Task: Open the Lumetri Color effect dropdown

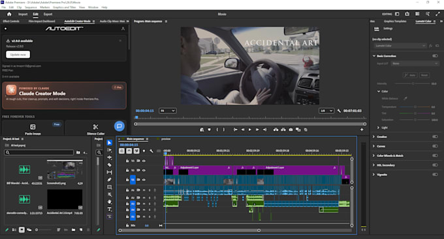Action: 400,46
